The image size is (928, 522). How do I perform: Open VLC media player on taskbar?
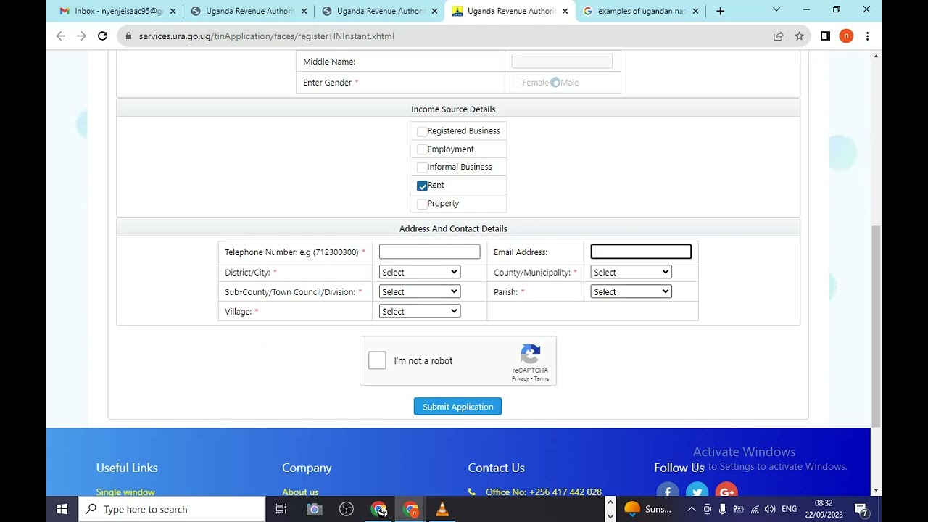[442, 509]
